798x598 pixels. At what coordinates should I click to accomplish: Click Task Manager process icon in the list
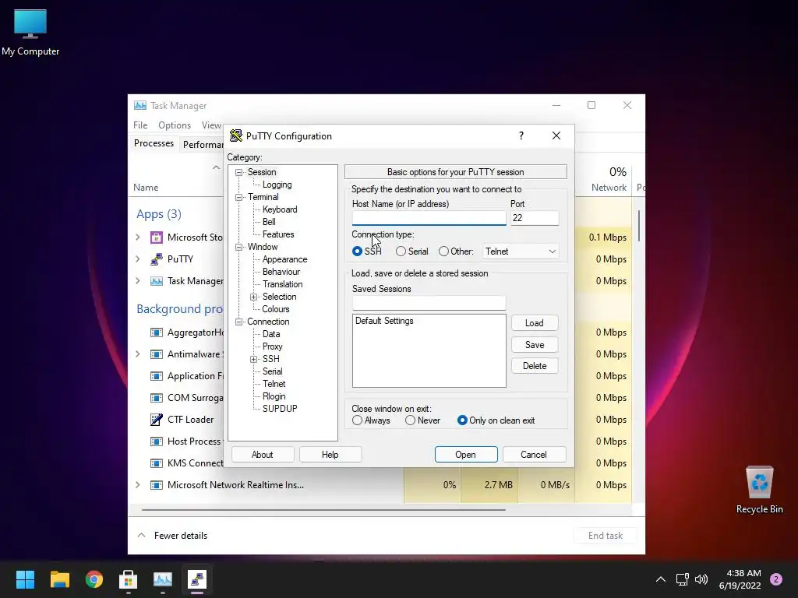click(156, 281)
